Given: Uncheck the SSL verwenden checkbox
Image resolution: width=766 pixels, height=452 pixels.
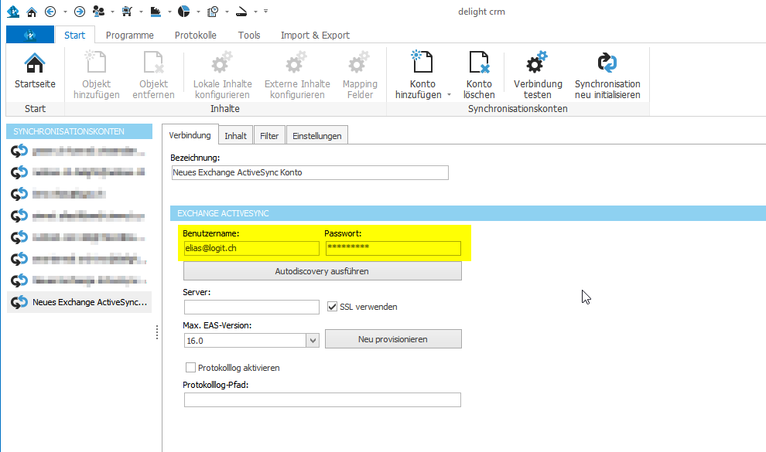Looking at the screenshot, I should (x=333, y=307).
